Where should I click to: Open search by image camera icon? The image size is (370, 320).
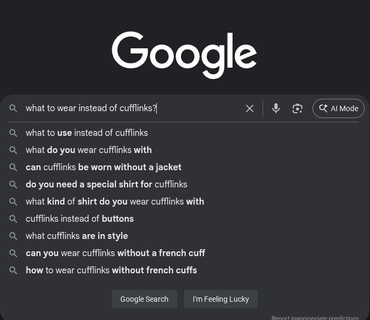click(x=298, y=108)
